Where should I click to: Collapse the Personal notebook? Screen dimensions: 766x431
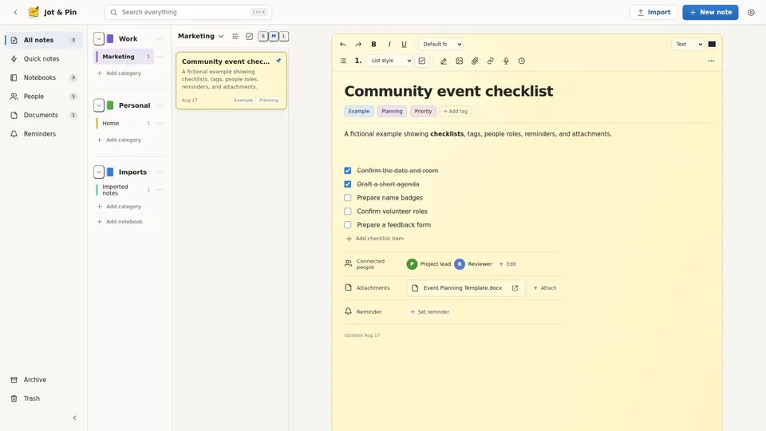click(99, 105)
